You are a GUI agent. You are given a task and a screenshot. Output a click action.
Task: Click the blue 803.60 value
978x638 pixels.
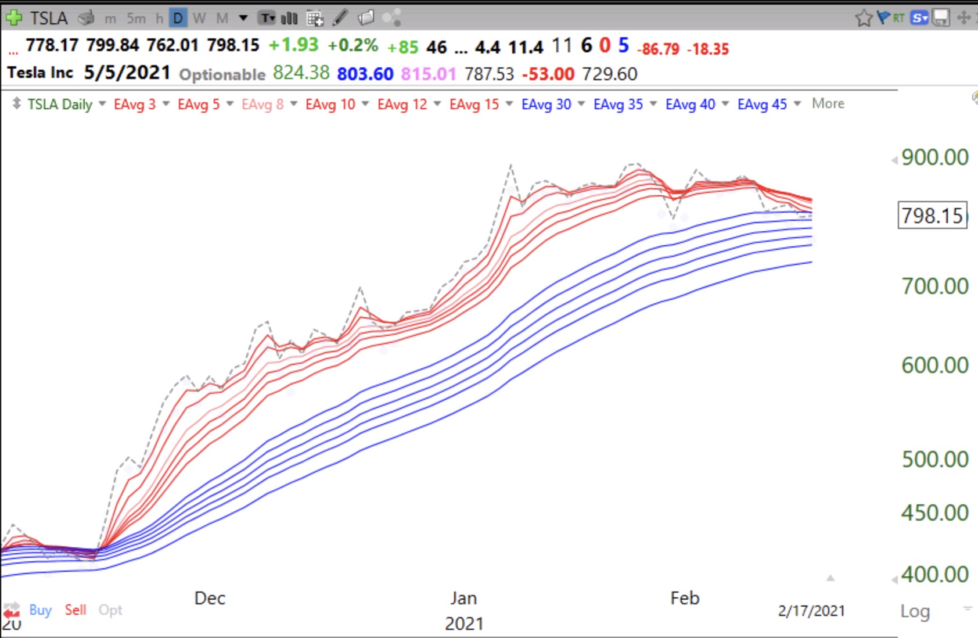coord(365,74)
